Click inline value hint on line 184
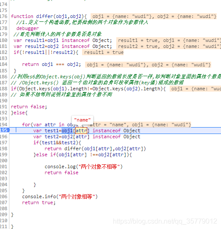Image resolution: width=221 pixels, height=229 pixels. (148, 65)
